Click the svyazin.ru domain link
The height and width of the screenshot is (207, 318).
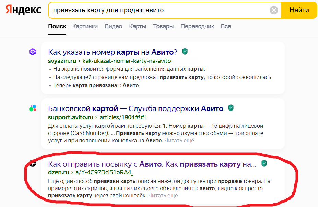pos(62,61)
